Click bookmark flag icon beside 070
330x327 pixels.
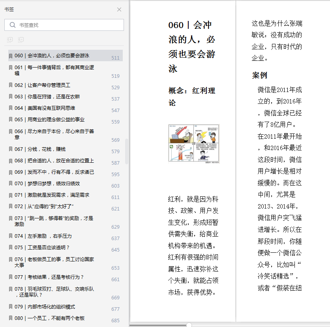click(11, 183)
